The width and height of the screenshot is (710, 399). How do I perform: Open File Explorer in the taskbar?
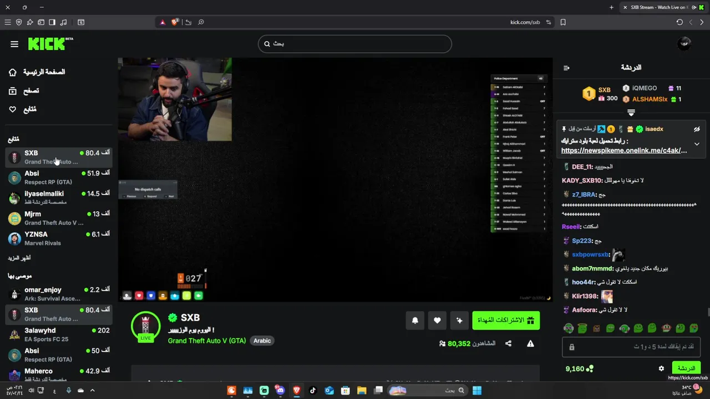[362, 390]
